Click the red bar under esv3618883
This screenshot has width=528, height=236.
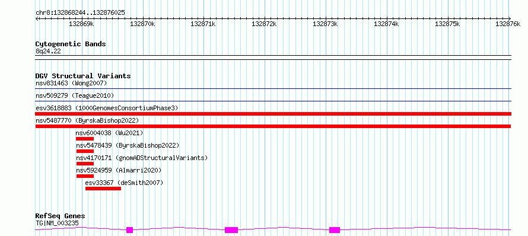click(273, 114)
